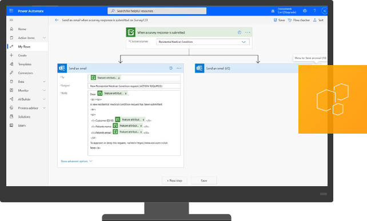
Task: Click into the email To field
Action: 134,78
